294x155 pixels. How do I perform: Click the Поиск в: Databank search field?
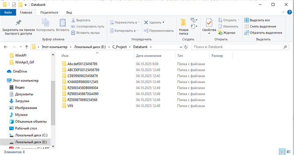point(240,47)
